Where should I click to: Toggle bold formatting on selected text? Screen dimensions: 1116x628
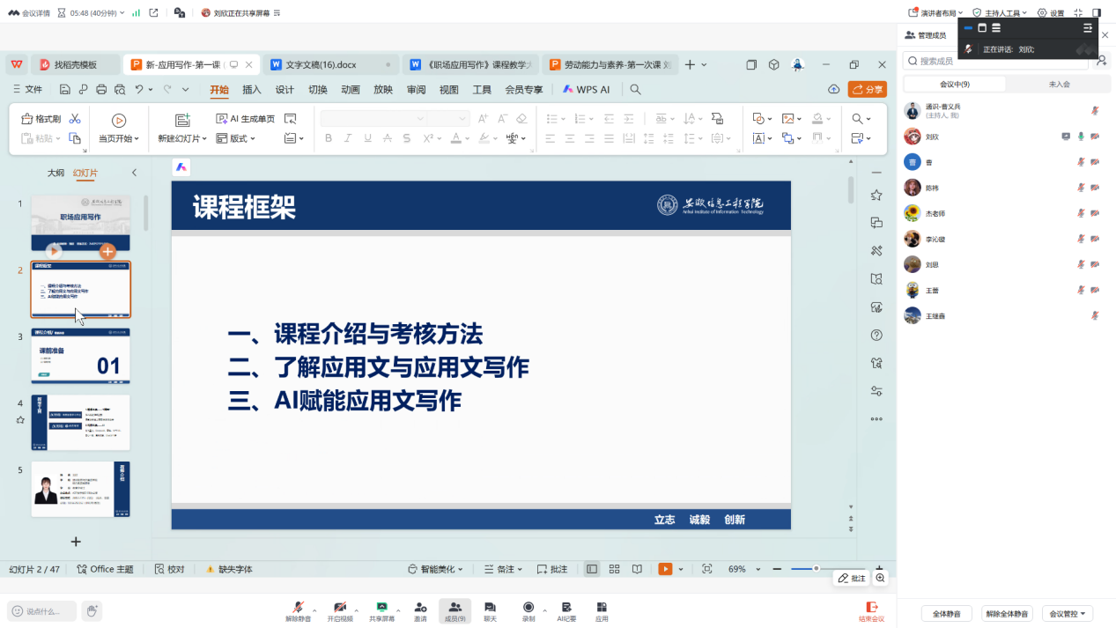[328, 138]
